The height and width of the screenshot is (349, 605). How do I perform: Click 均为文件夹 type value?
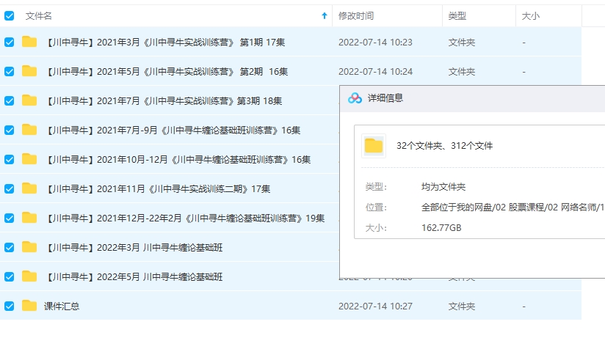(x=443, y=187)
